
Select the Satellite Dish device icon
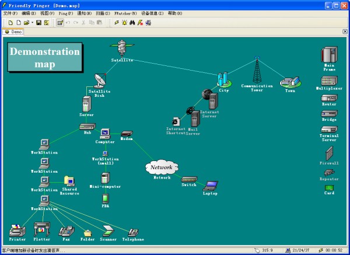pos(99,81)
